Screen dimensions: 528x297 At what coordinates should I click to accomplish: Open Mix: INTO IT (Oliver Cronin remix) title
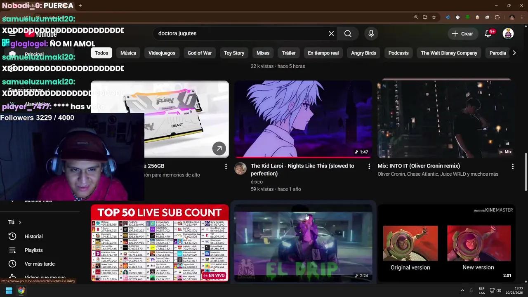pos(419,166)
